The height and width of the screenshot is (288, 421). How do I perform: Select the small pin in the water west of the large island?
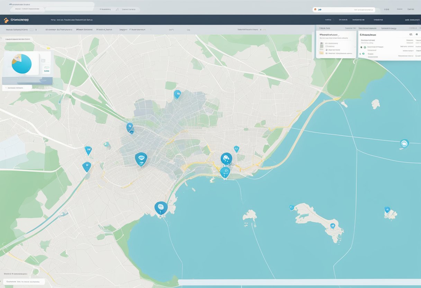[x=292, y=207]
